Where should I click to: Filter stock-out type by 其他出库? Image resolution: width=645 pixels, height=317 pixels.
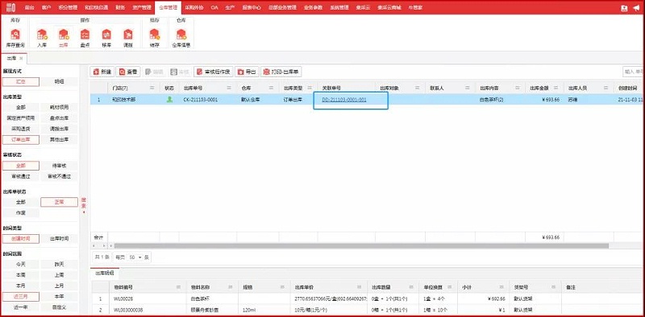59,140
